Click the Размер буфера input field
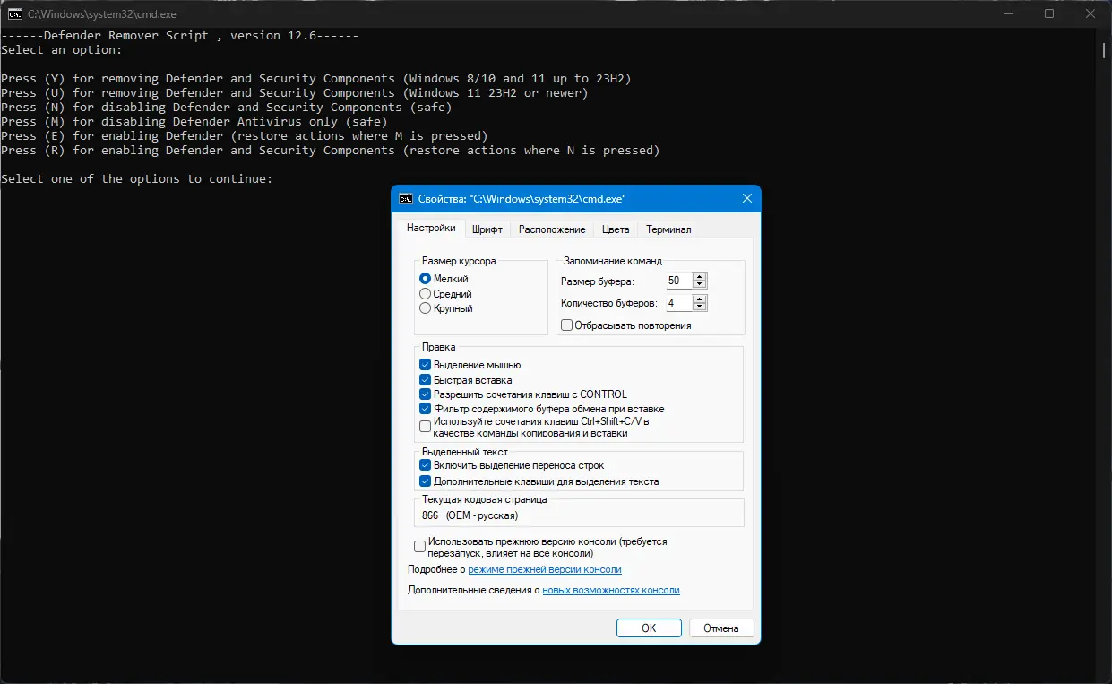The height and width of the screenshot is (684, 1112). tap(679, 281)
